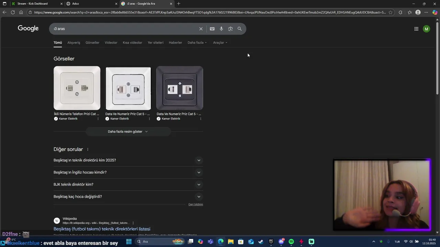Open a new browser tab
This screenshot has width=440, height=247.
(178, 4)
